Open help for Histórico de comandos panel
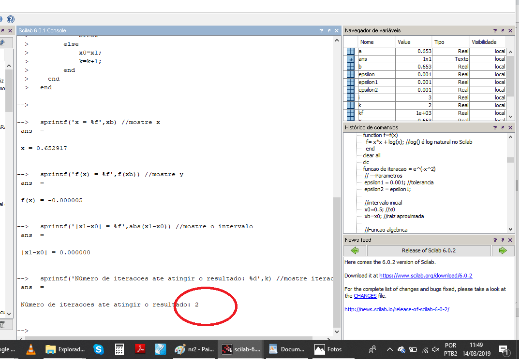Screen dimensions: 520x360 tap(495, 127)
